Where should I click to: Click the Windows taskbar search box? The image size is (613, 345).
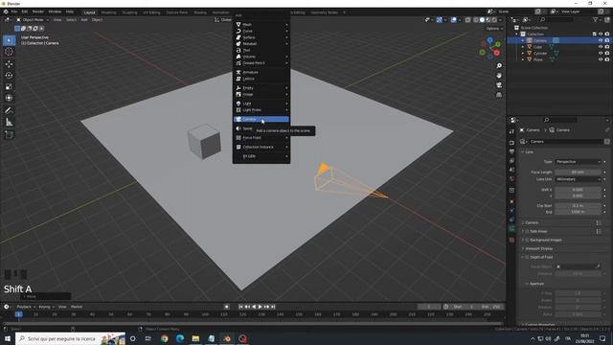70,338
